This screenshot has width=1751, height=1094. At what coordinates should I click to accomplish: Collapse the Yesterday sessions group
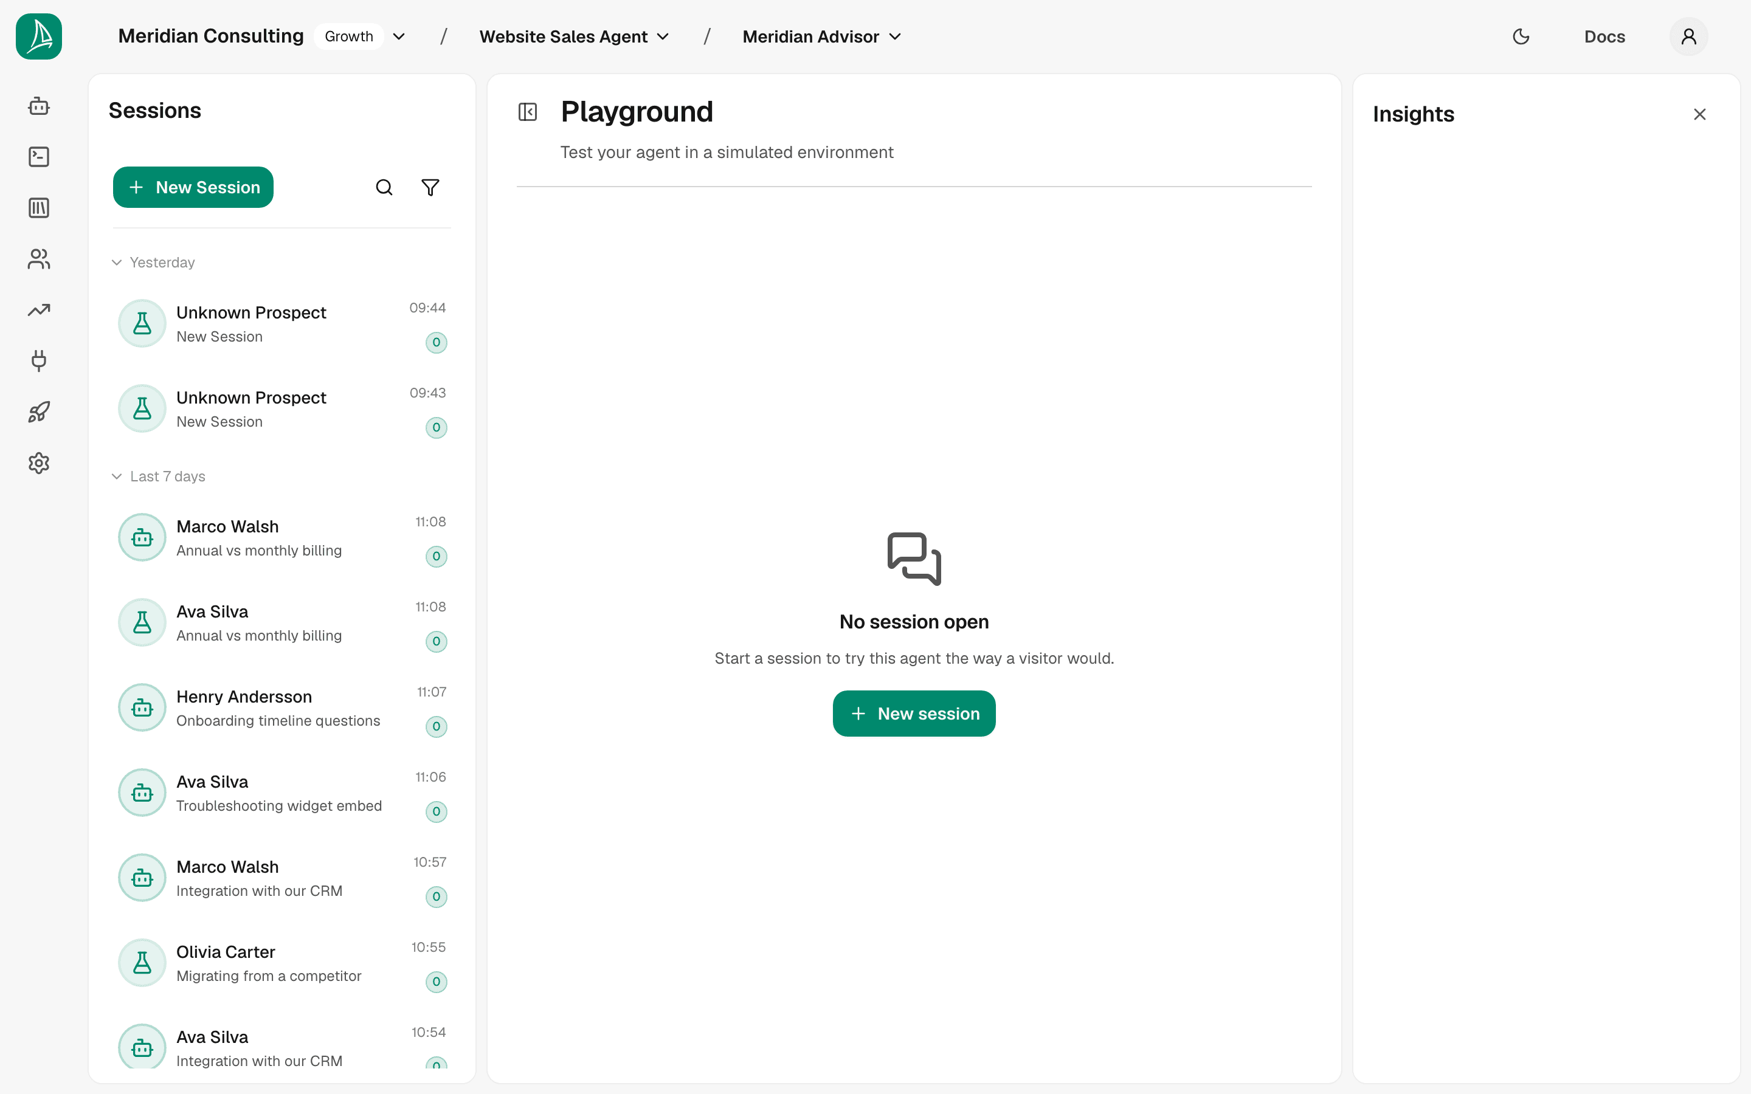point(153,262)
